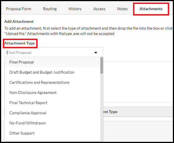Click the Add Attachment heading
Image resolution: width=174 pixels, height=143 pixels.
tap(19, 21)
